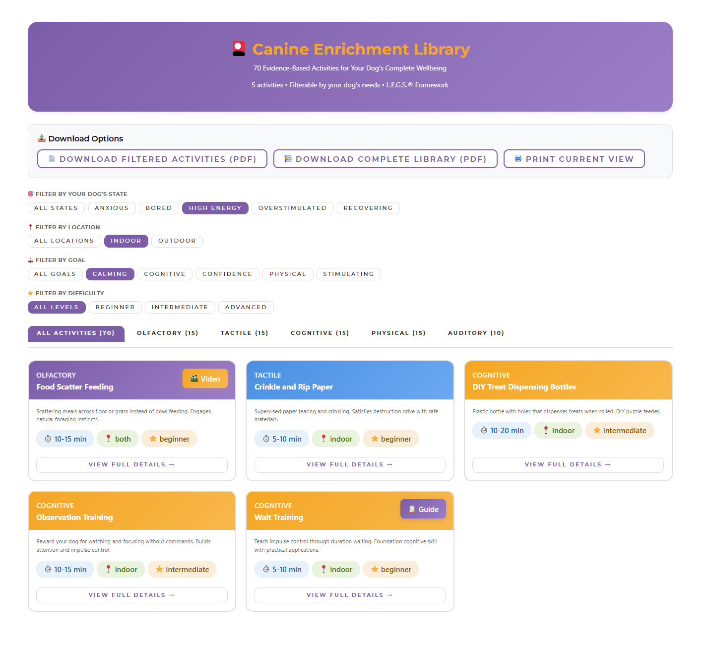
Task: Select the Cognitive goal filter
Action: click(164, 274)
